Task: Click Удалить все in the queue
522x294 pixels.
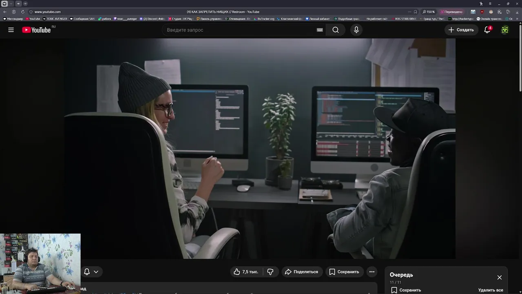Action: (x=491, y=290)
